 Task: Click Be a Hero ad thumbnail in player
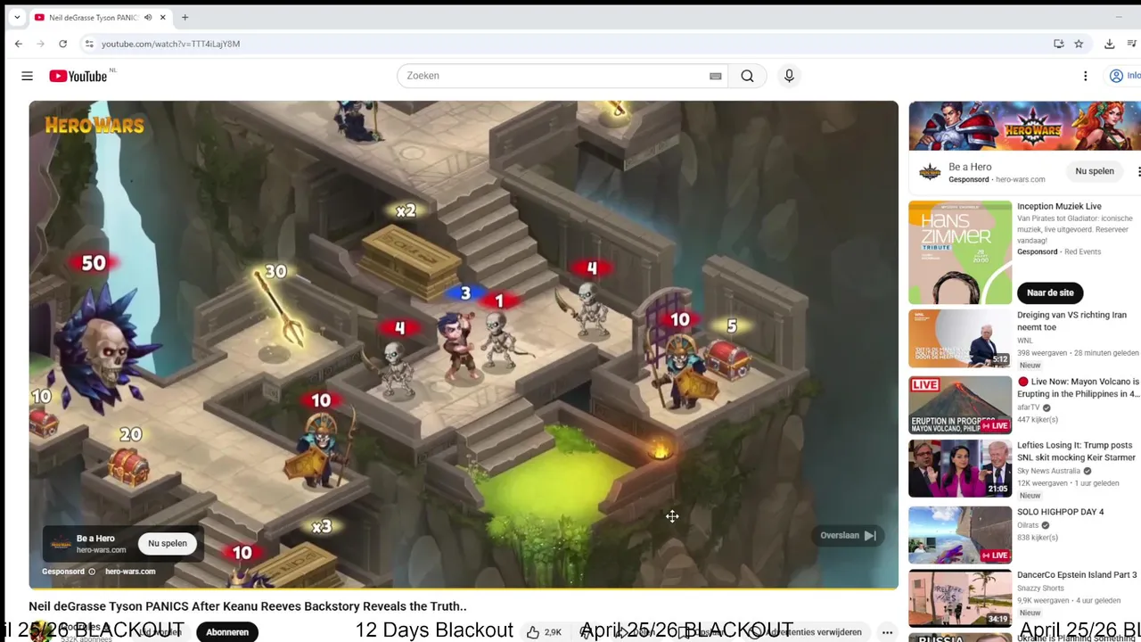coord(61,544)
